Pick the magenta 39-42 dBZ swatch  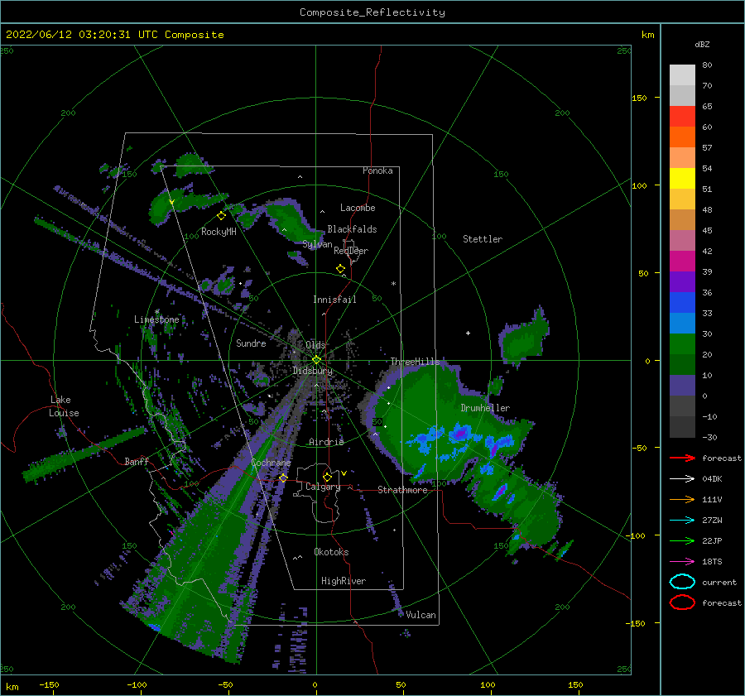[x=682, y=262]
